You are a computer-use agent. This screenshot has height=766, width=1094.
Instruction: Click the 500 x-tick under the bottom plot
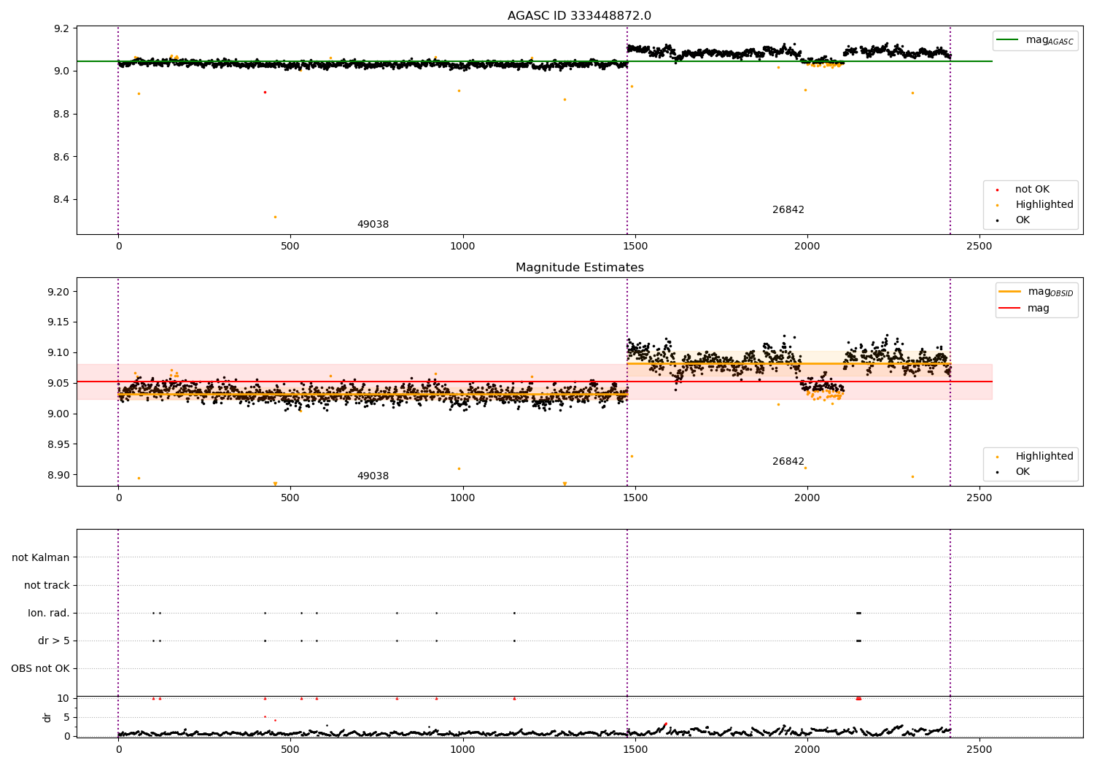point(290,750)
